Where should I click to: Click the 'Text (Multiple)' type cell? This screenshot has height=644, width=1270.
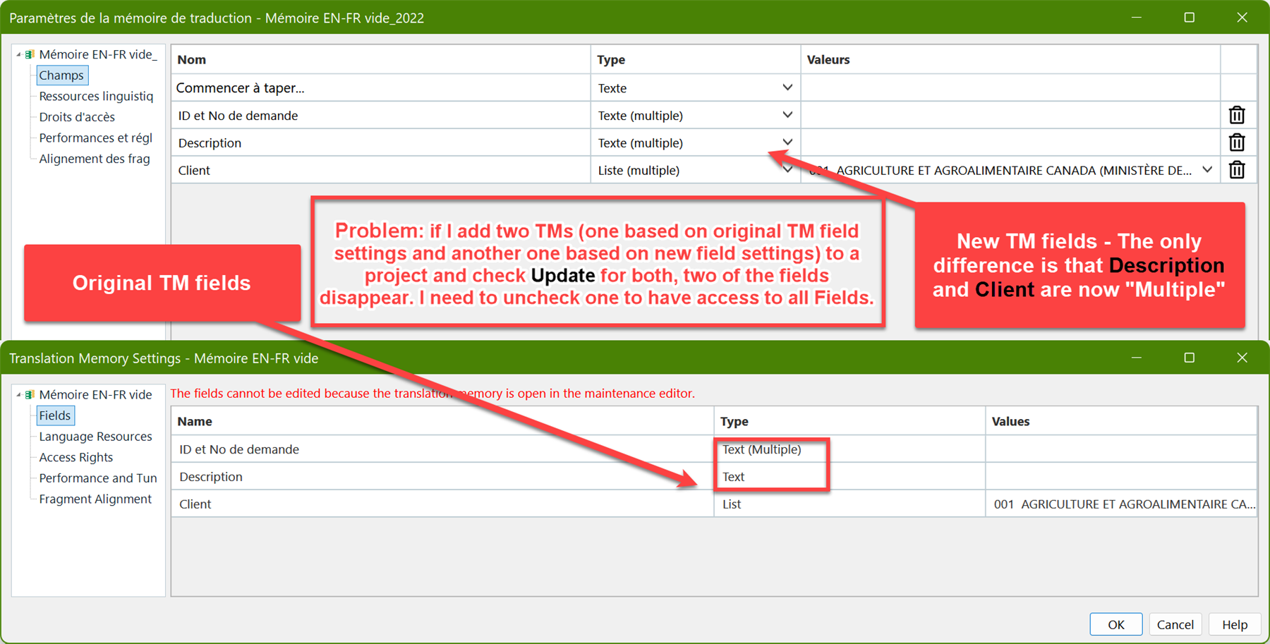pos(849,449)
